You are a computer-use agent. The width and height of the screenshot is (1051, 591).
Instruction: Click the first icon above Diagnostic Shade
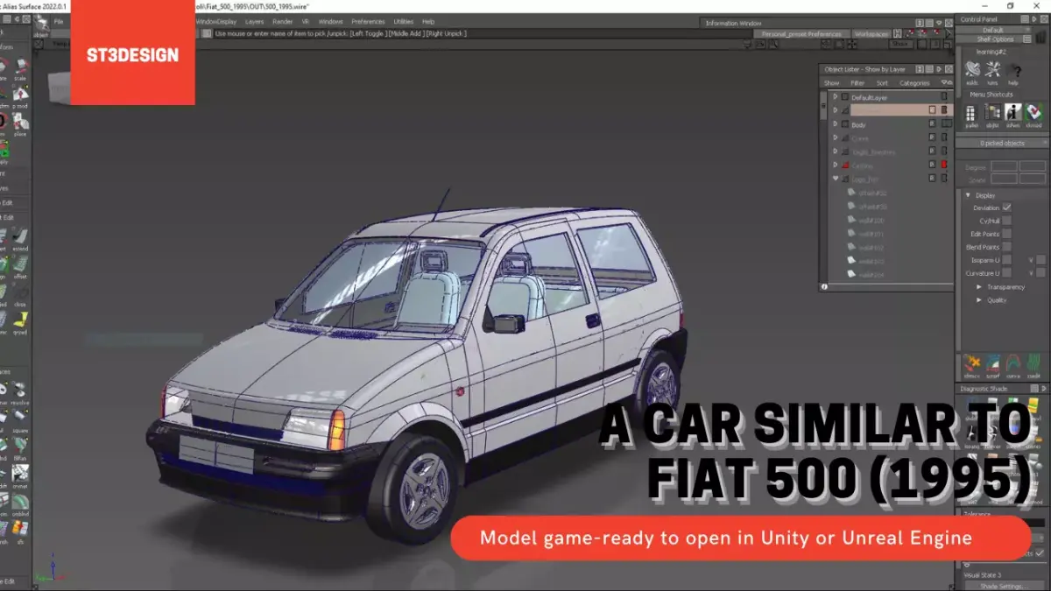click(x=971, y=365)
